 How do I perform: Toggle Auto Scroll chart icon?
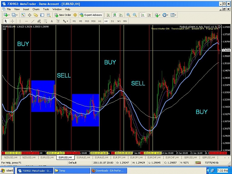point(143,15)
